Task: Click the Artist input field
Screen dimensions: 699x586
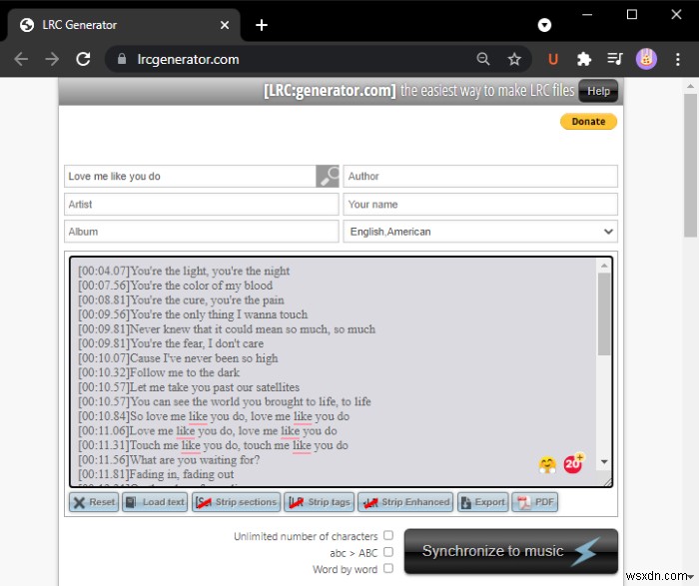Action: click(202, 204)
